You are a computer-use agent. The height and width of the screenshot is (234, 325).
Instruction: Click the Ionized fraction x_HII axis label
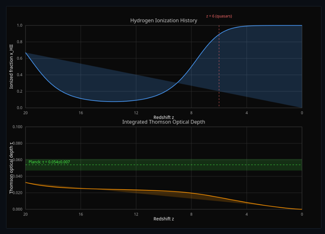tap(11, 67)
